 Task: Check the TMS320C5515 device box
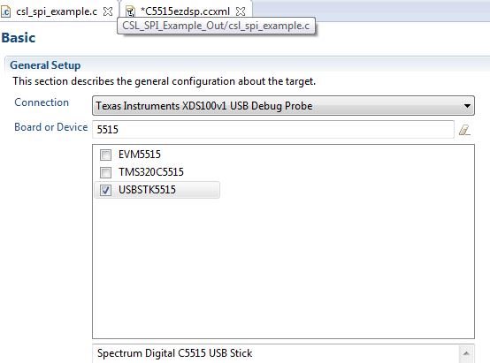105,172
